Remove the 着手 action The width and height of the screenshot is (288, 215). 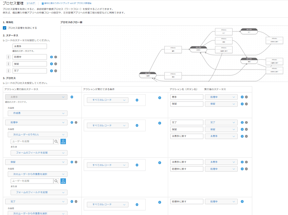(246, 97)
